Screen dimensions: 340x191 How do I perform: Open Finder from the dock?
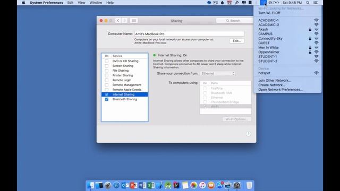(91, 185)
